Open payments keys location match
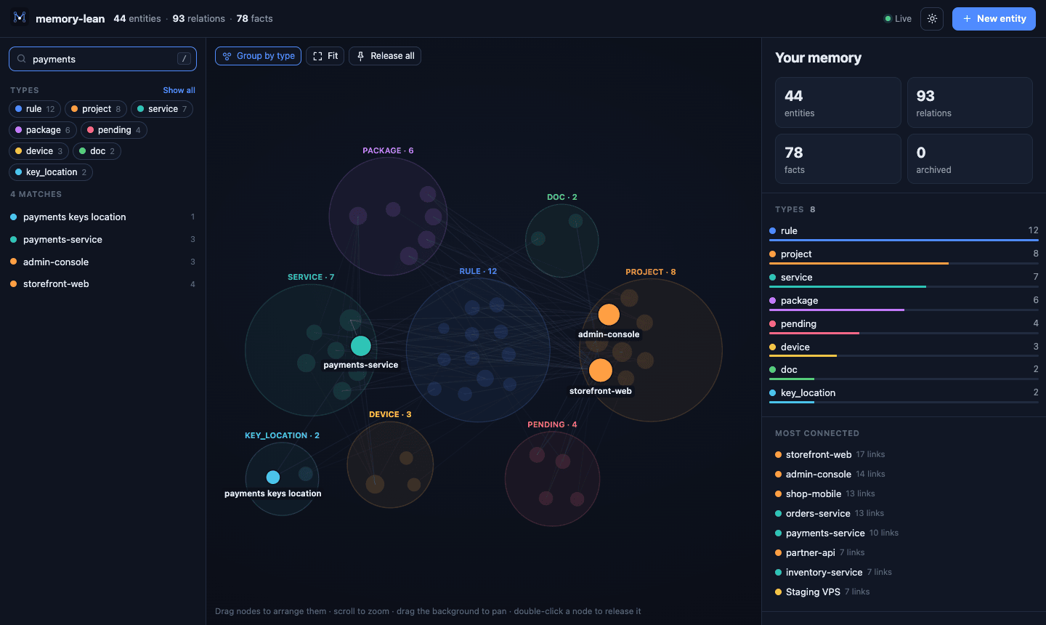This screenshot has width=1046, height=625. point(102,217)
